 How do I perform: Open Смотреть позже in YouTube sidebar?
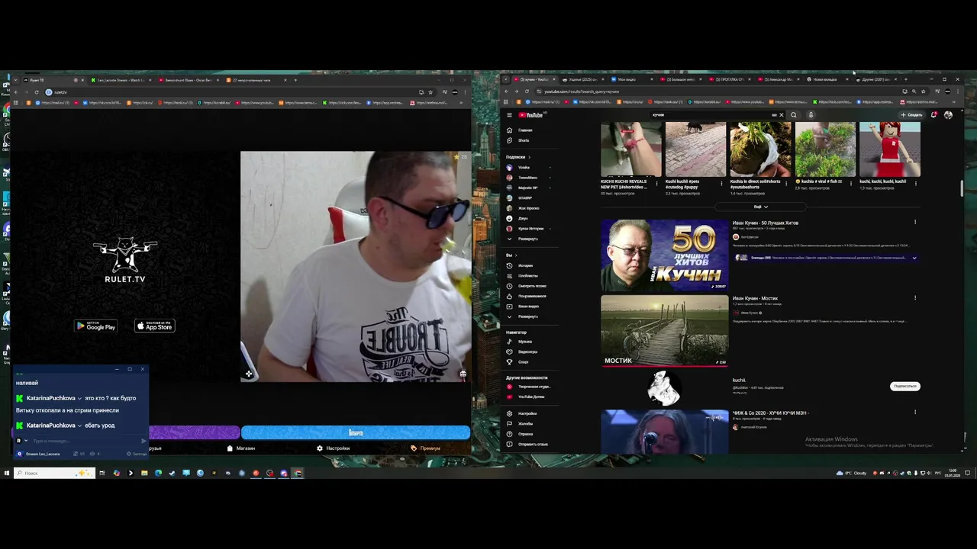pyautogui.click(x=531, y=286)
